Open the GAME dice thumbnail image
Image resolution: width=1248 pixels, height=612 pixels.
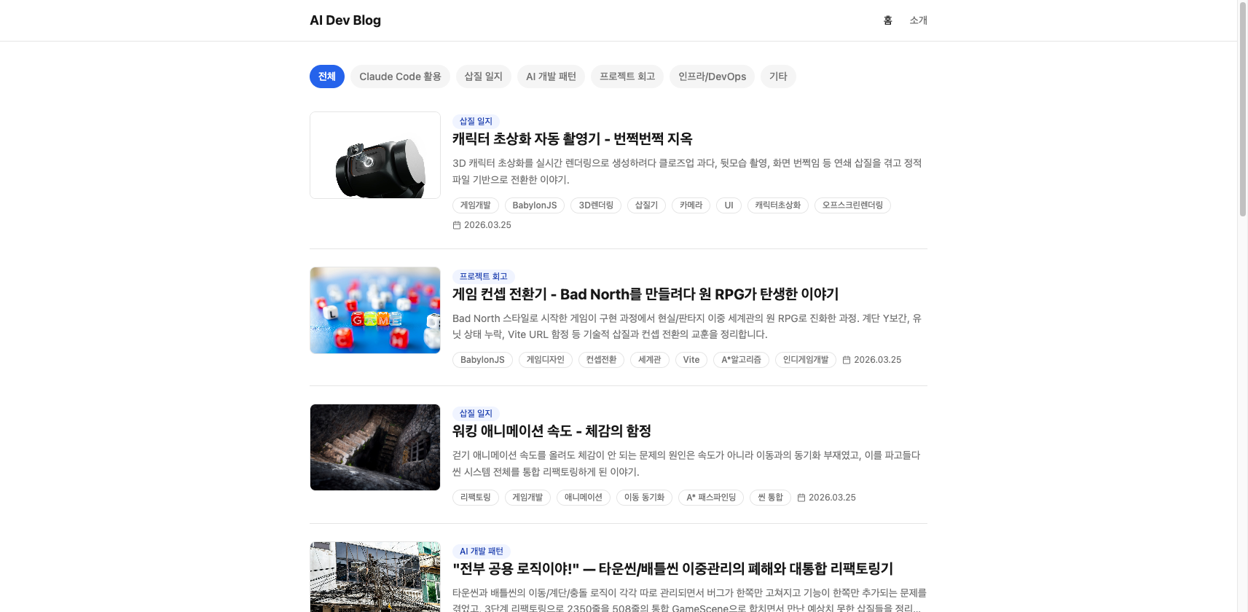pyautogui.click(x=375, y=310)
